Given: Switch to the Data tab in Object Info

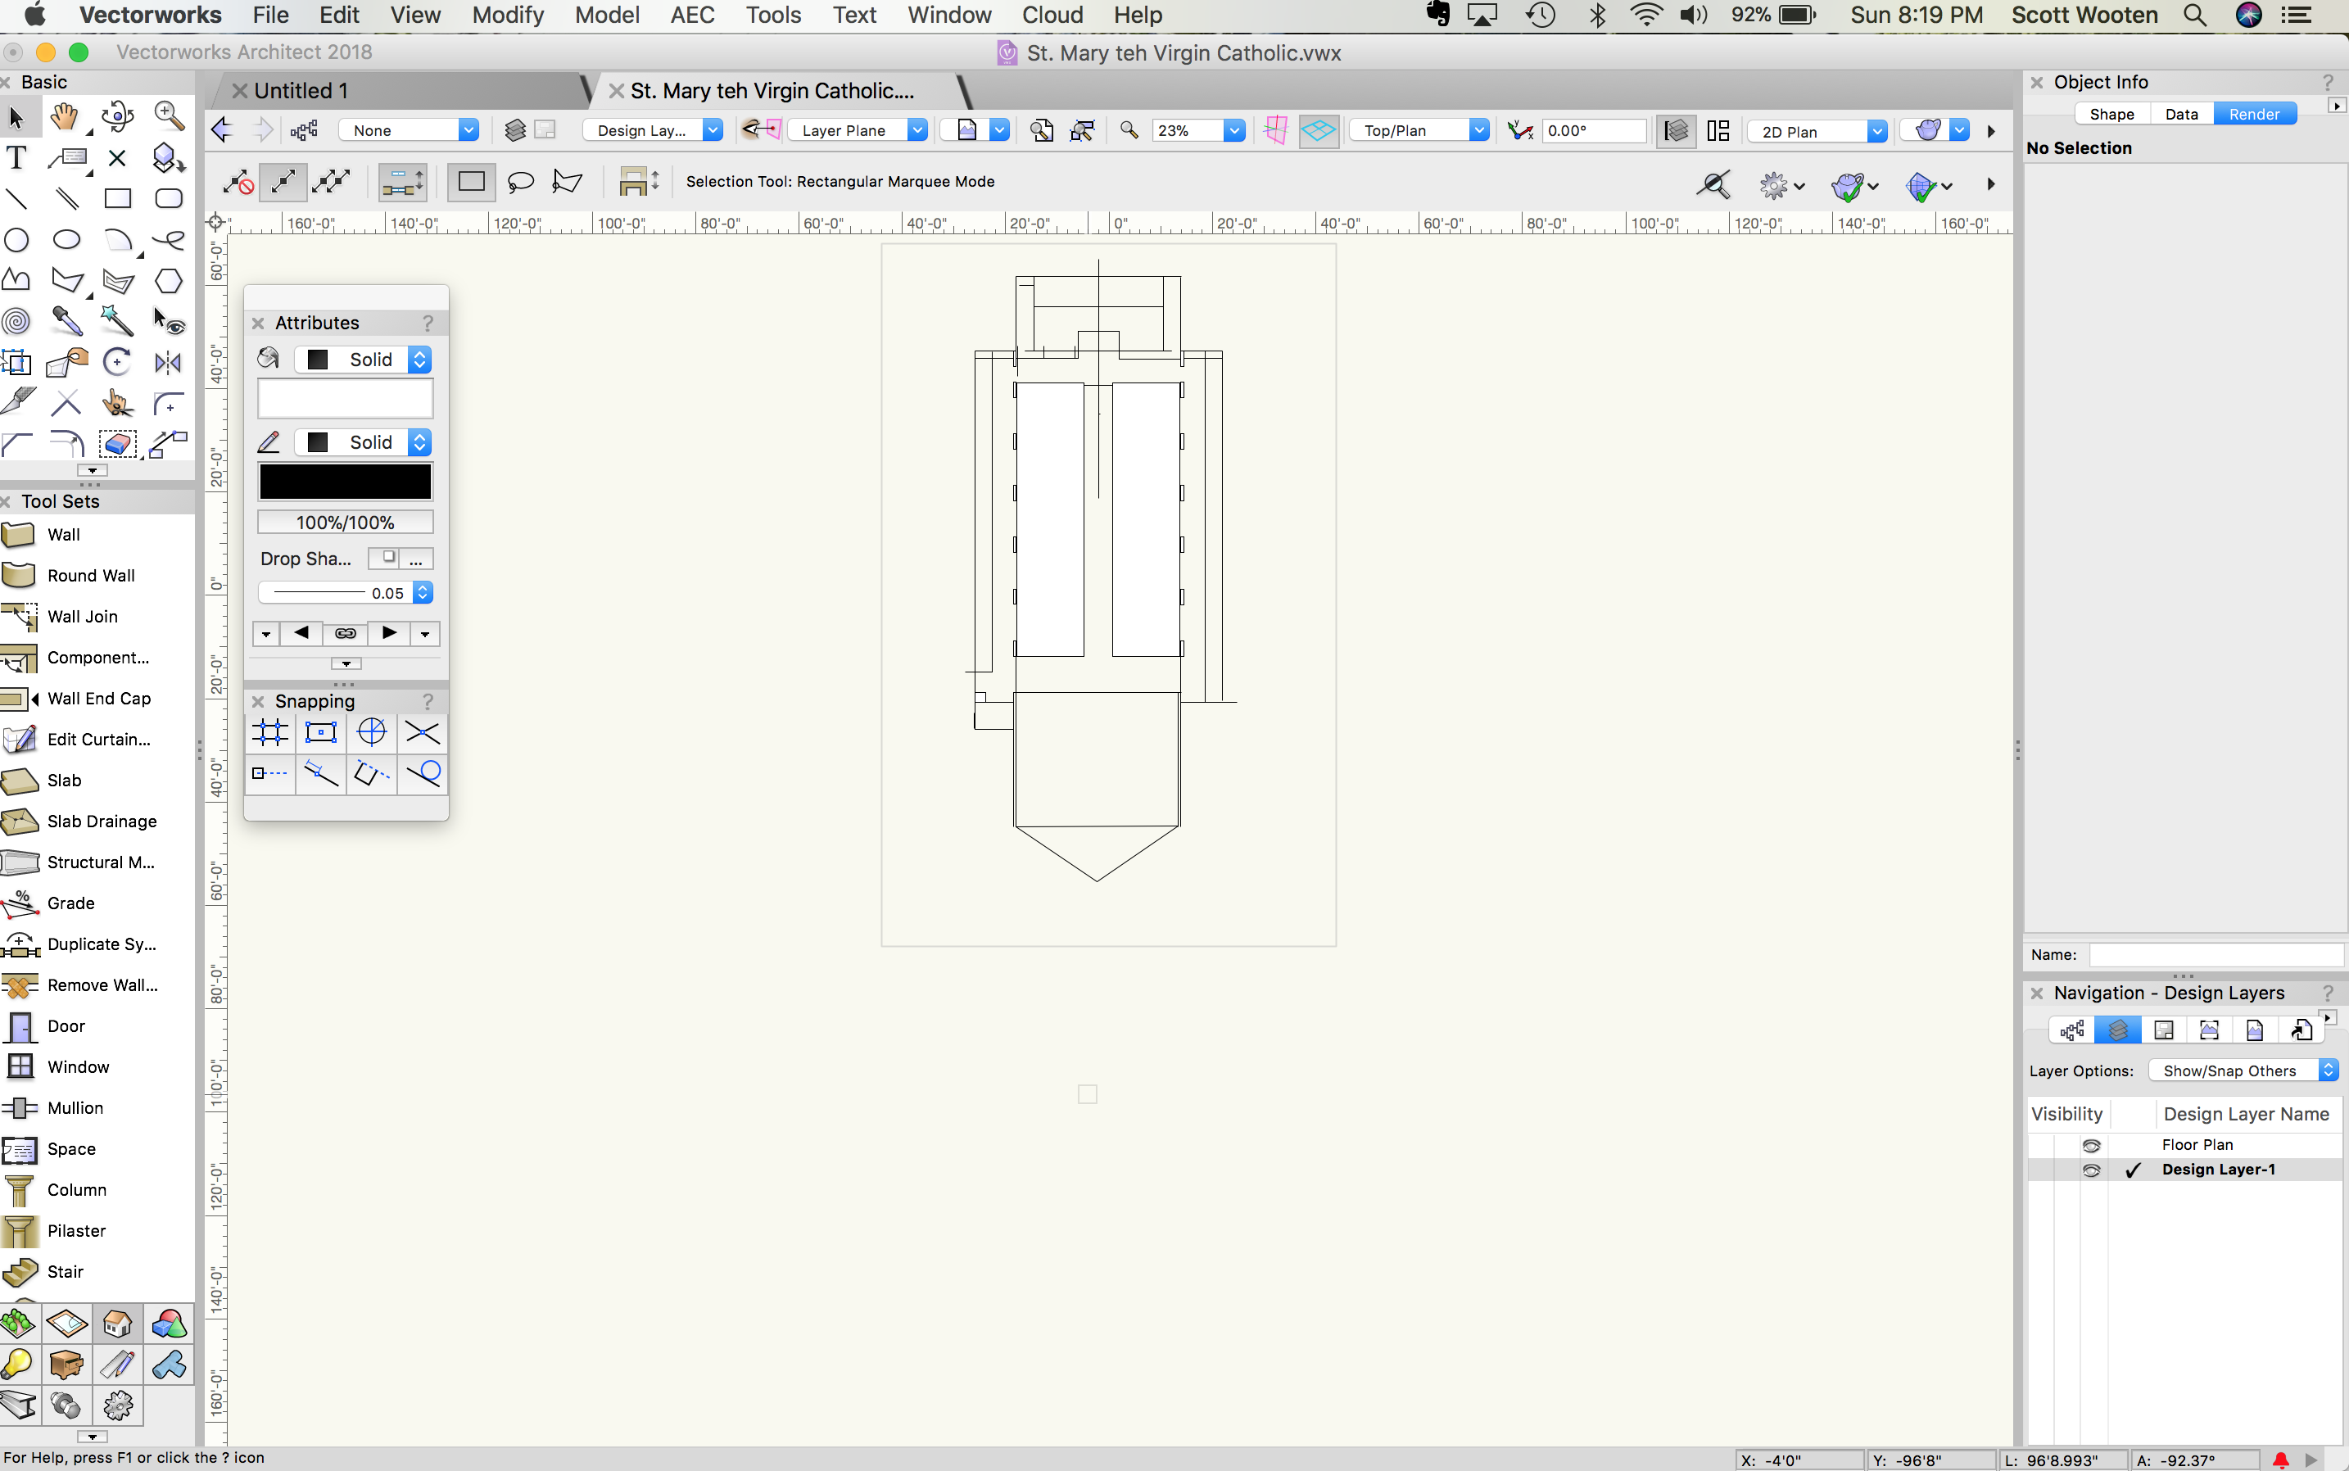Looking at the screenshot, I should click(x=2181, y=114).
